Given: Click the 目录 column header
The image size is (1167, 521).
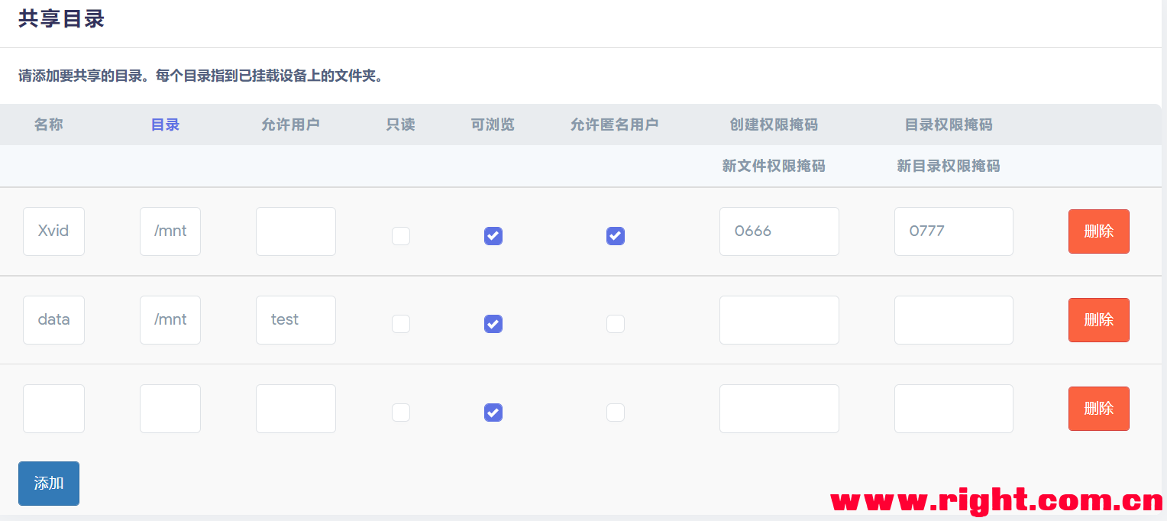Looking at the screenshot, I should point(165,125).
